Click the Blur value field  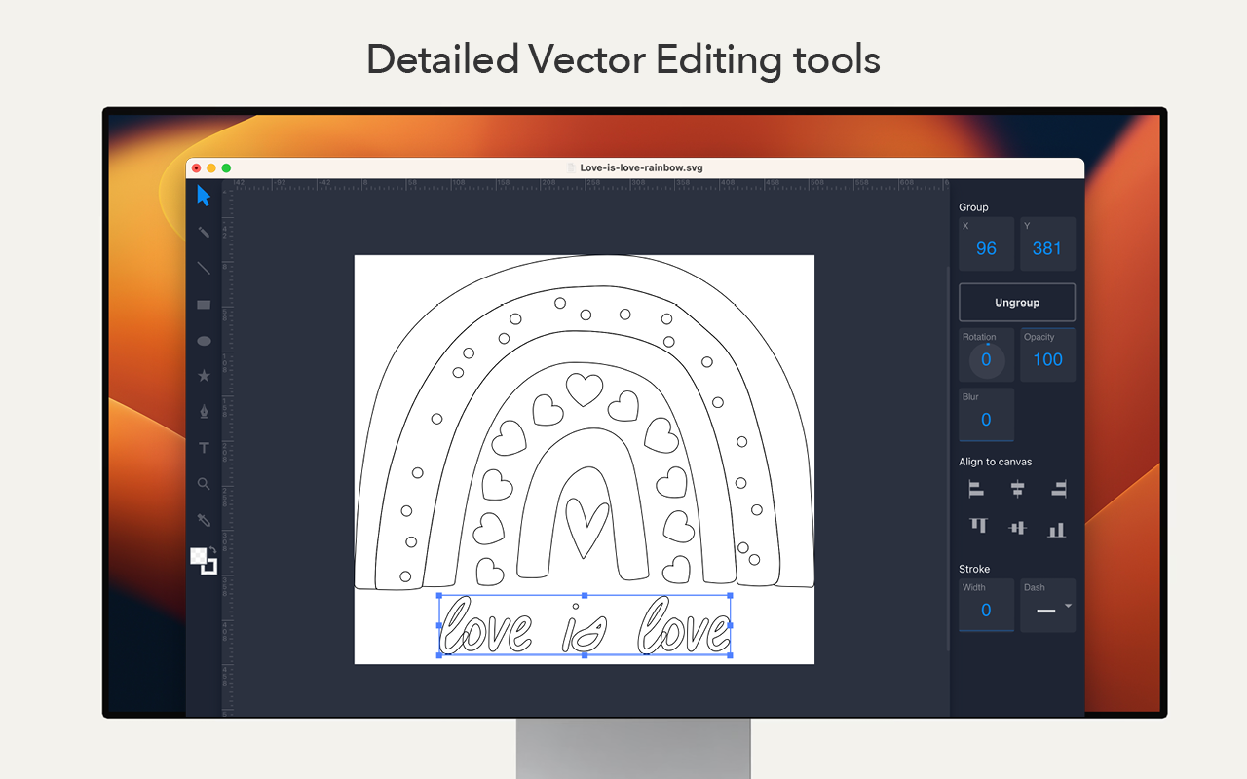pyautogui.click(x=987, y=415)
